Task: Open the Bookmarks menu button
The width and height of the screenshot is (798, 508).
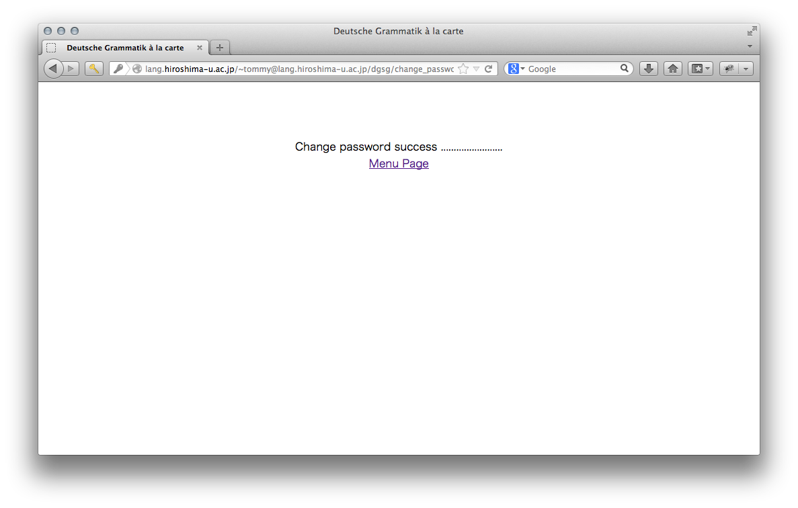Action: pyautogui.click(x=700, y=69)
